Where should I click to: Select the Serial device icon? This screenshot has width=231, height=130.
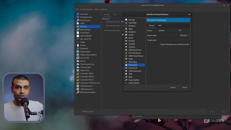(x=126, y=38)
